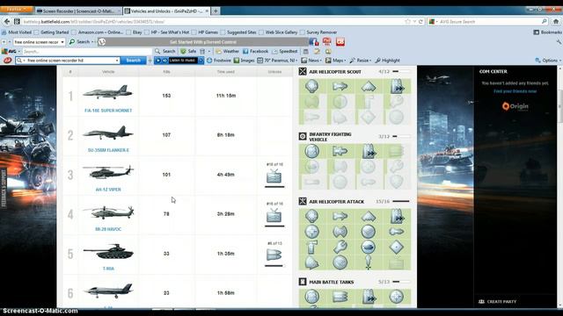Bookmark the page with the star icon
563x316 pixels.
407,21
